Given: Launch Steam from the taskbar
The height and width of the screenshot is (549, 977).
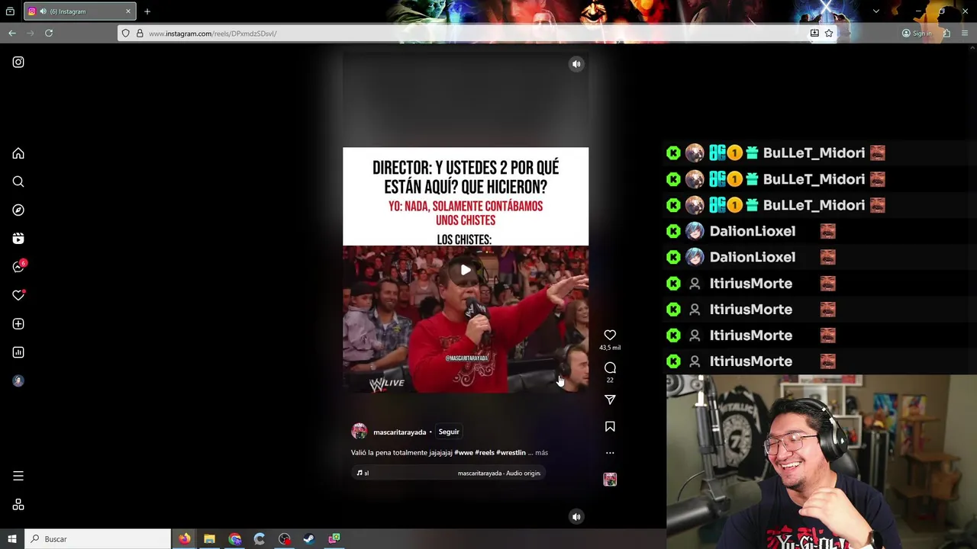Looking at the screenshot, I should click(x=309, y=539).
